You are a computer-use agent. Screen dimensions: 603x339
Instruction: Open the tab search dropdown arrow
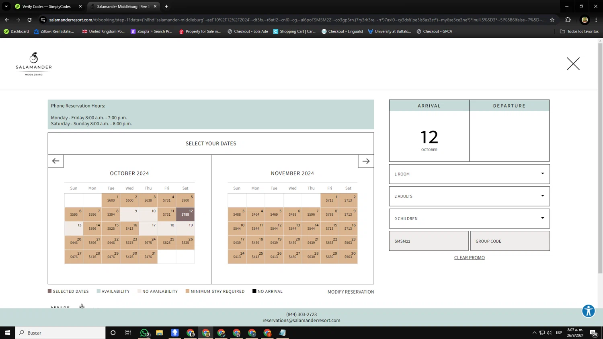click(x=6, y=6)
